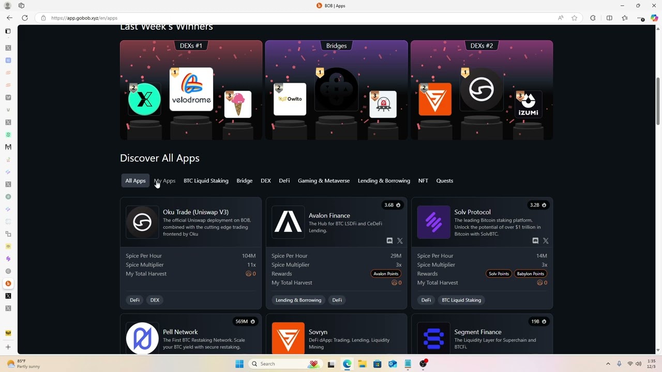The height and width of the screenshot is (372, 662).
Task: Open the Avalon Finance app logo
Action: 288,222
